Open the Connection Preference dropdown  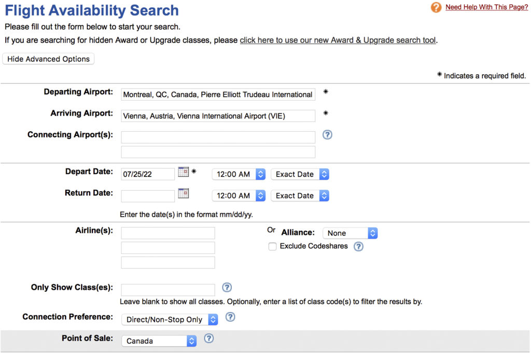pyautogui.click(x=169, y=319)
